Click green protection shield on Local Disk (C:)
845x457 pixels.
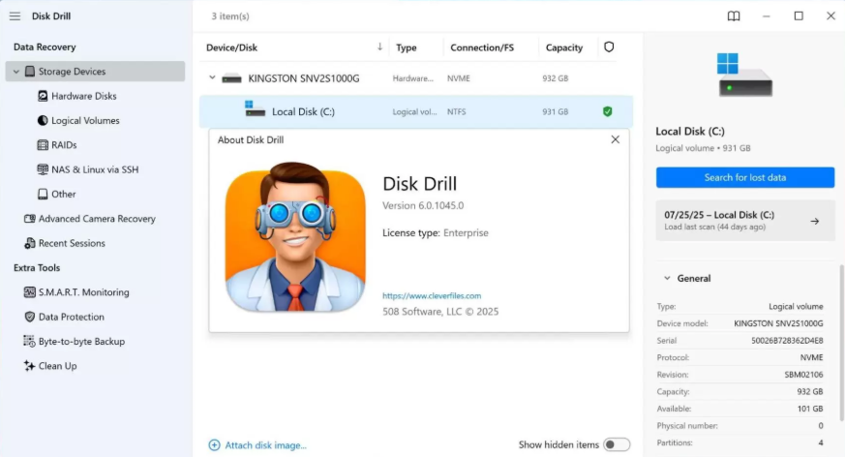tap(607, 111)
